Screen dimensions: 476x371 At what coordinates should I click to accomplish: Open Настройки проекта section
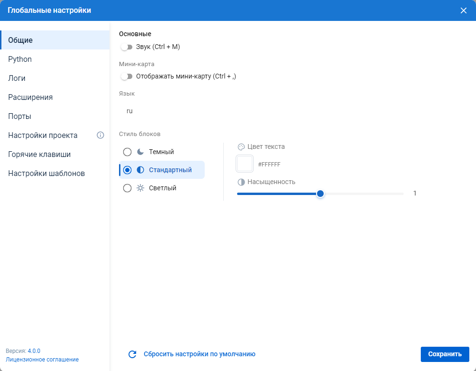click(55, 135)
